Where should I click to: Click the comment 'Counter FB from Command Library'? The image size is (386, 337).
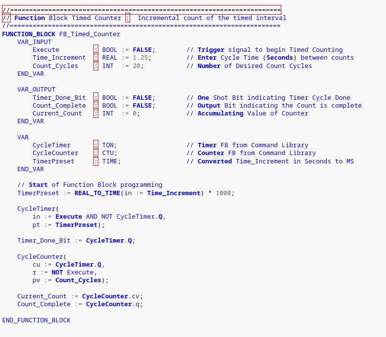coord(251,153)
